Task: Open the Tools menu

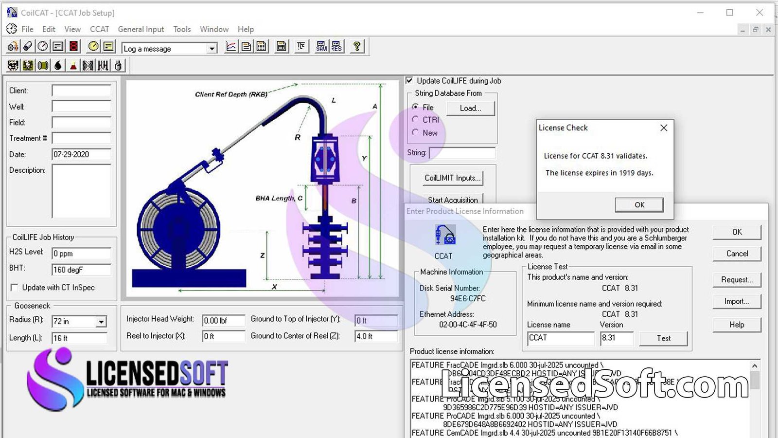Action: point(182,29)
